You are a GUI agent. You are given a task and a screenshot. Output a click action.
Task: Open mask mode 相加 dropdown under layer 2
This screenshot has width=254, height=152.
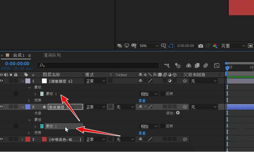(x=148, y=126)
